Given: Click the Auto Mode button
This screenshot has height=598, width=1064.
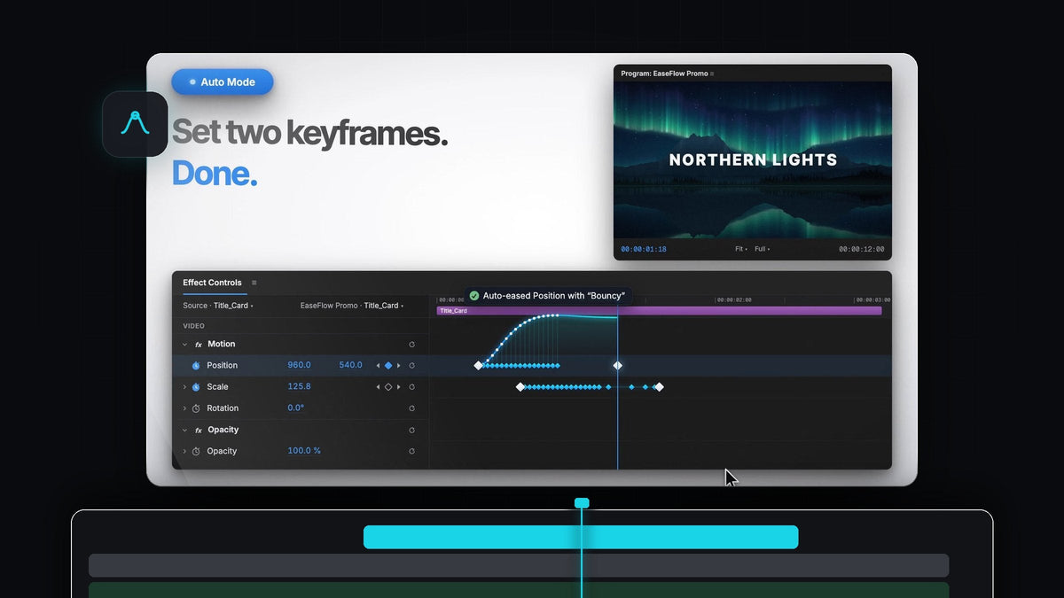Looking at the screenshot, I should 223,82.
